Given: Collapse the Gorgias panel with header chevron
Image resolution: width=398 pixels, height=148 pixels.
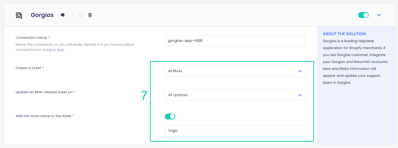Looking at the screenshot, I should (379, 15).
